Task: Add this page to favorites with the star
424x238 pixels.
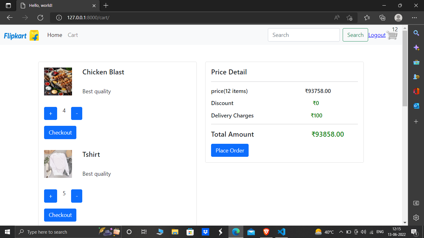Action: pyautogui.click(x=349, y=18)
